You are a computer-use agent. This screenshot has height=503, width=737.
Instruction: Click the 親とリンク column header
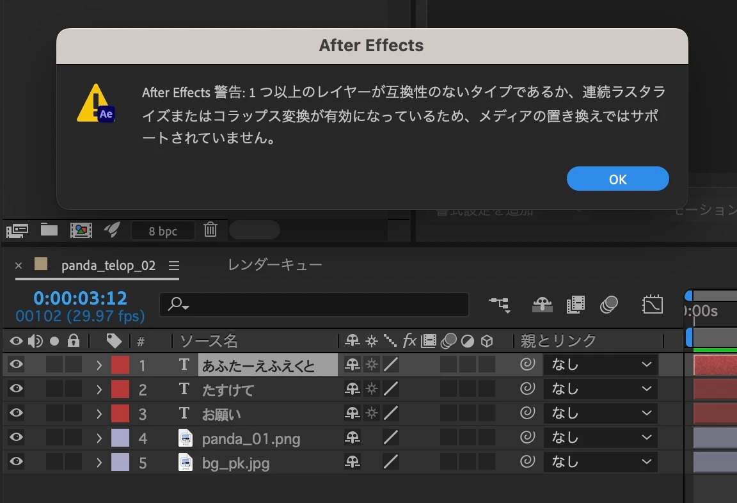559,340
